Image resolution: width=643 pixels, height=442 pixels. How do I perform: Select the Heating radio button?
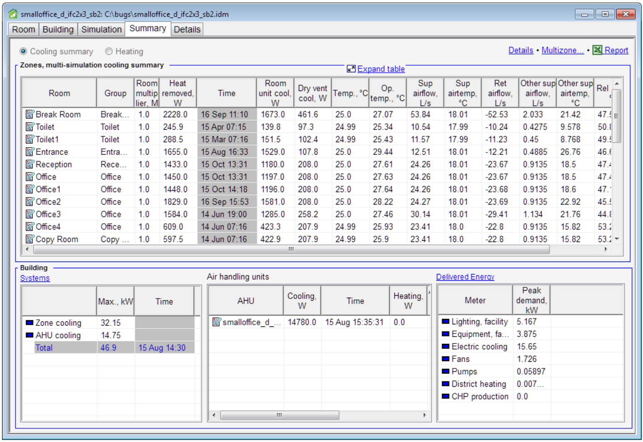pos(109,52)
